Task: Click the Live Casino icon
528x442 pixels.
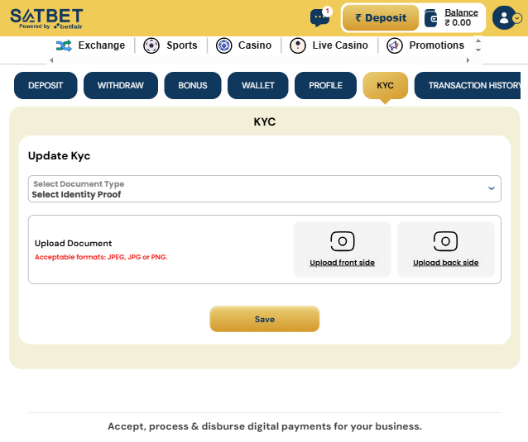Action: pyautogui.click(x=298, y=45)
